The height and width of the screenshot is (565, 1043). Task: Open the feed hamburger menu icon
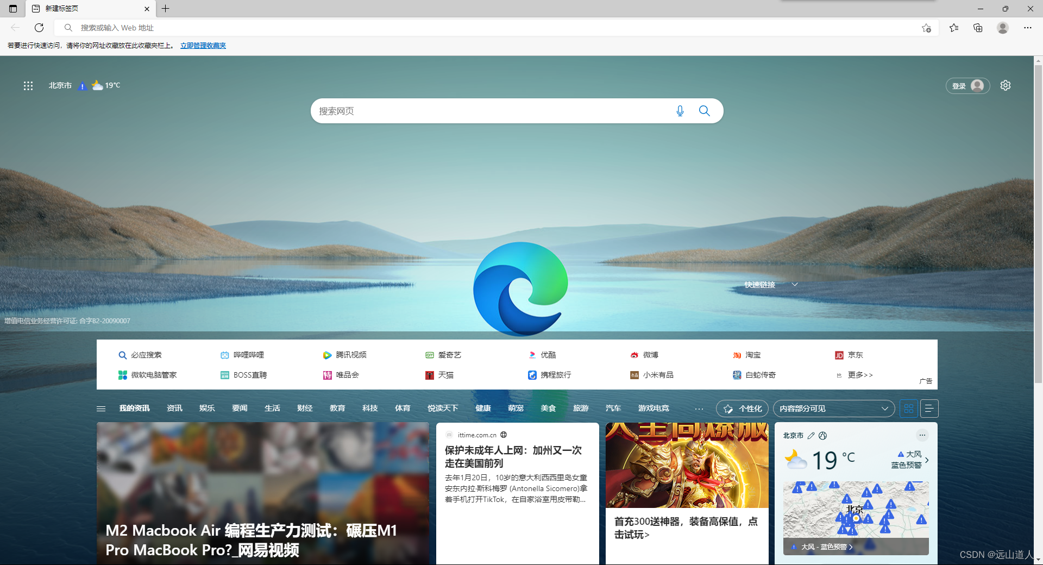(x=101, y=409)
